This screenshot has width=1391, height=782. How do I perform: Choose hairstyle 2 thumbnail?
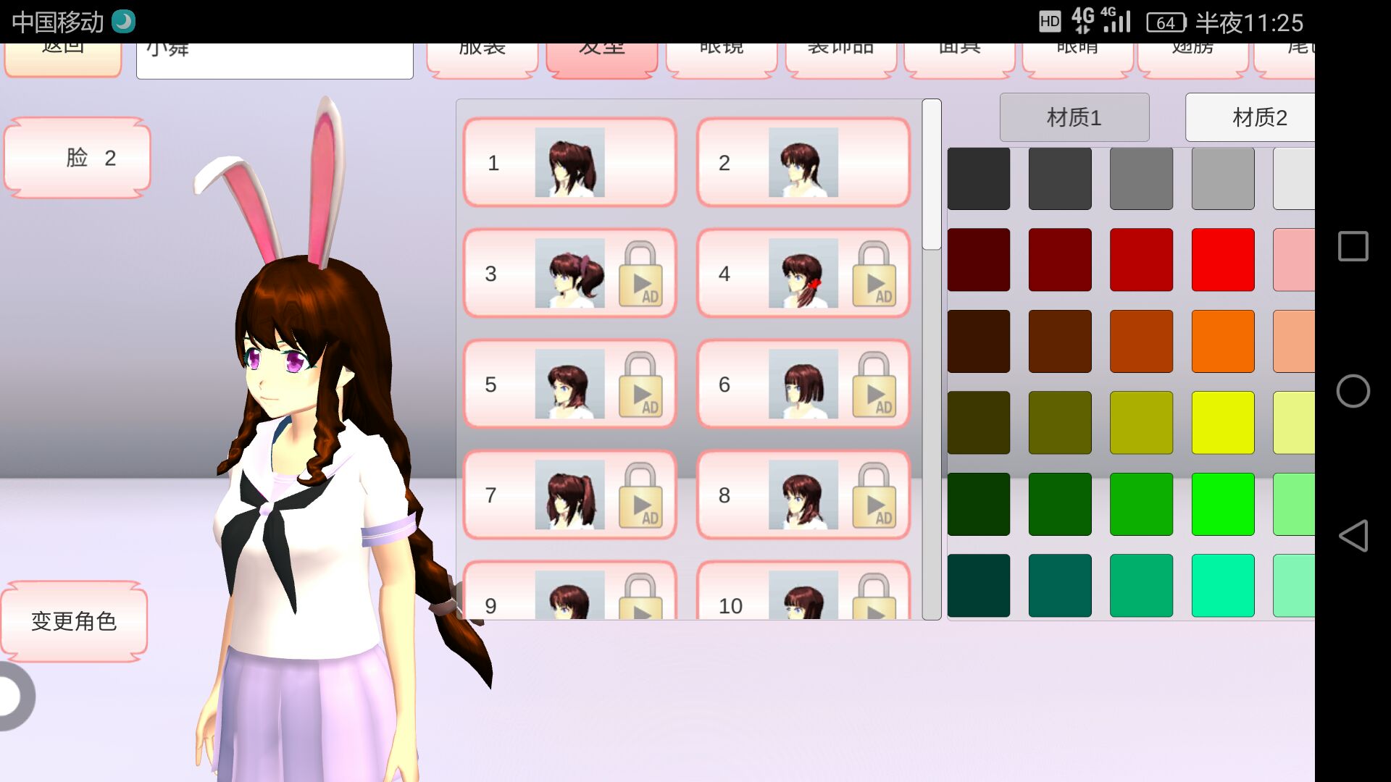click(803, 163)
